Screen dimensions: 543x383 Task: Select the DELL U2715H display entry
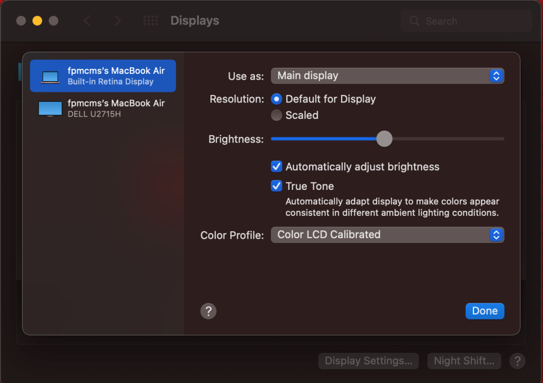pyautogui.click(x=103, y=108)
